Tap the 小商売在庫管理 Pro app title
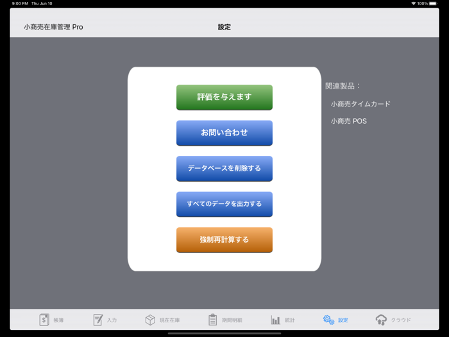 pyautogui.click(x=53, y=27)
